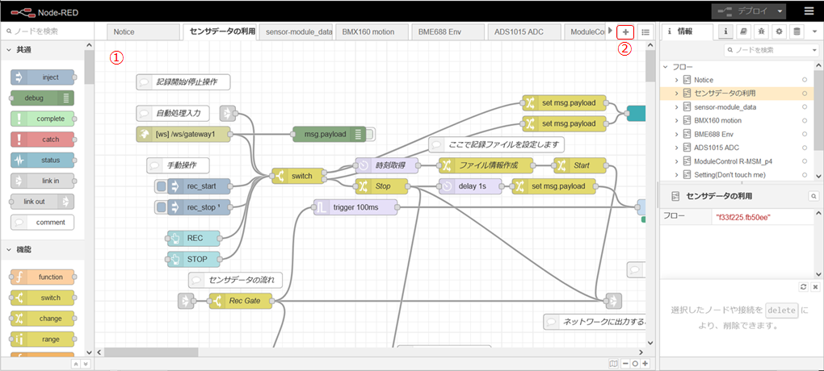The width and height of the screenshot is (824, 371).
Task: Click the zoom in plus button in footer
Action: click(x=645, y=364)
